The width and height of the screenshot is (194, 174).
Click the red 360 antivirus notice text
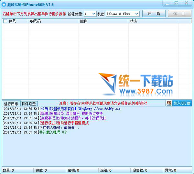point(103,103)
